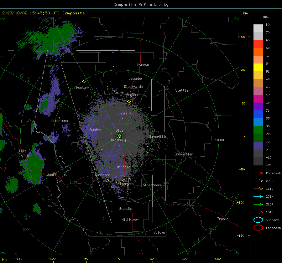This screenshot has height=263, width=282.
Task: Click the 'Vulcan' label
Action: click(159, 232)
